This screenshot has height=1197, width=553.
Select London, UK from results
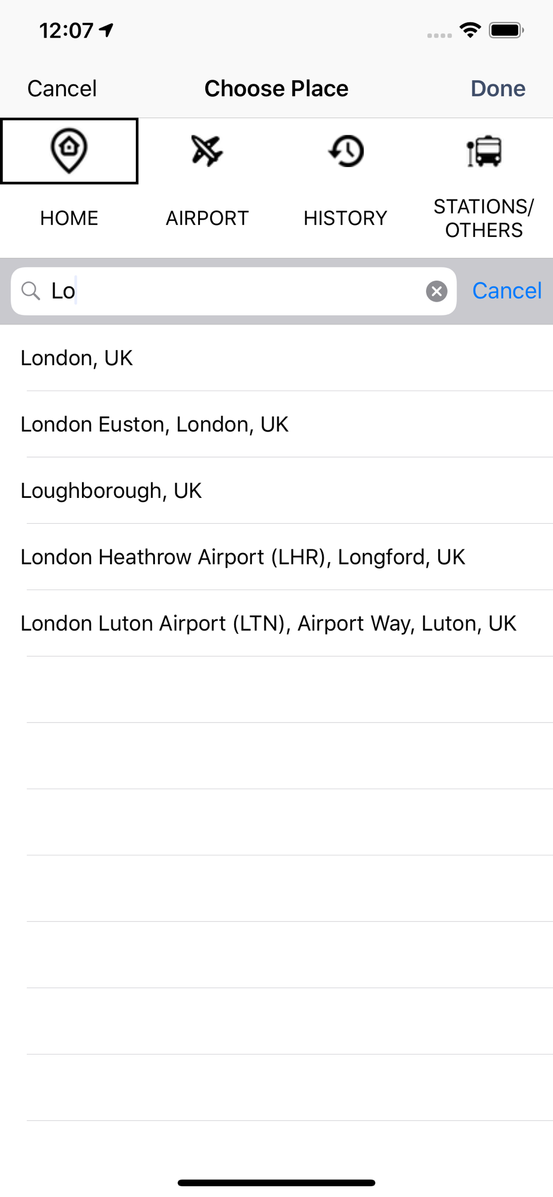point(276,358)
